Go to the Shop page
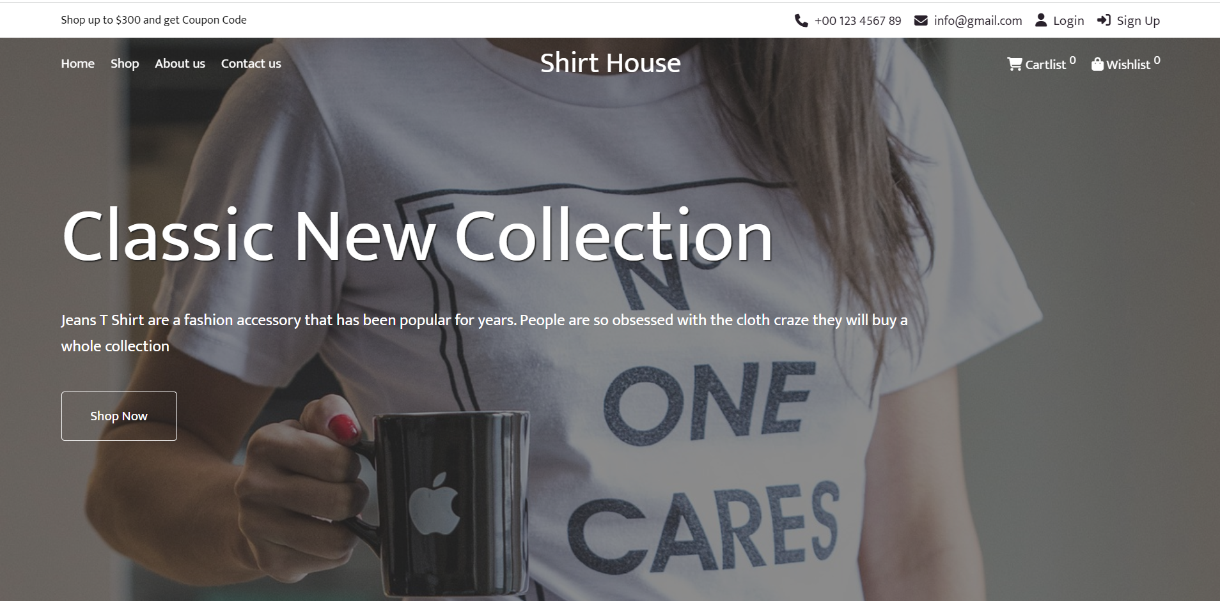The height and width of the screenshot is (601, 1220). pyautogui.click(x=125, y=63)
